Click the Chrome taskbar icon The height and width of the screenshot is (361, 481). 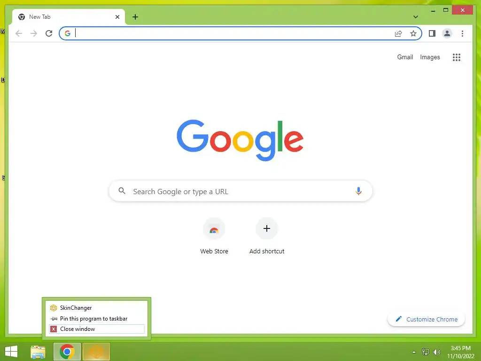tap(67, 352)
